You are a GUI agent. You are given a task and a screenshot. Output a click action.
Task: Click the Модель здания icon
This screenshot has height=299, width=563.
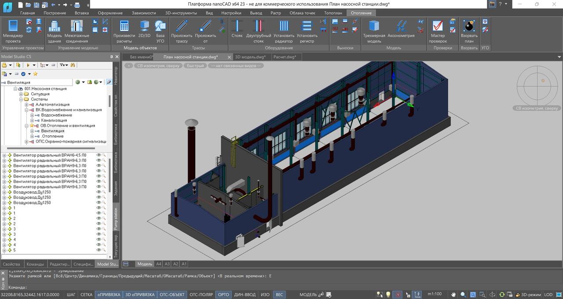[x=55, y=31]
